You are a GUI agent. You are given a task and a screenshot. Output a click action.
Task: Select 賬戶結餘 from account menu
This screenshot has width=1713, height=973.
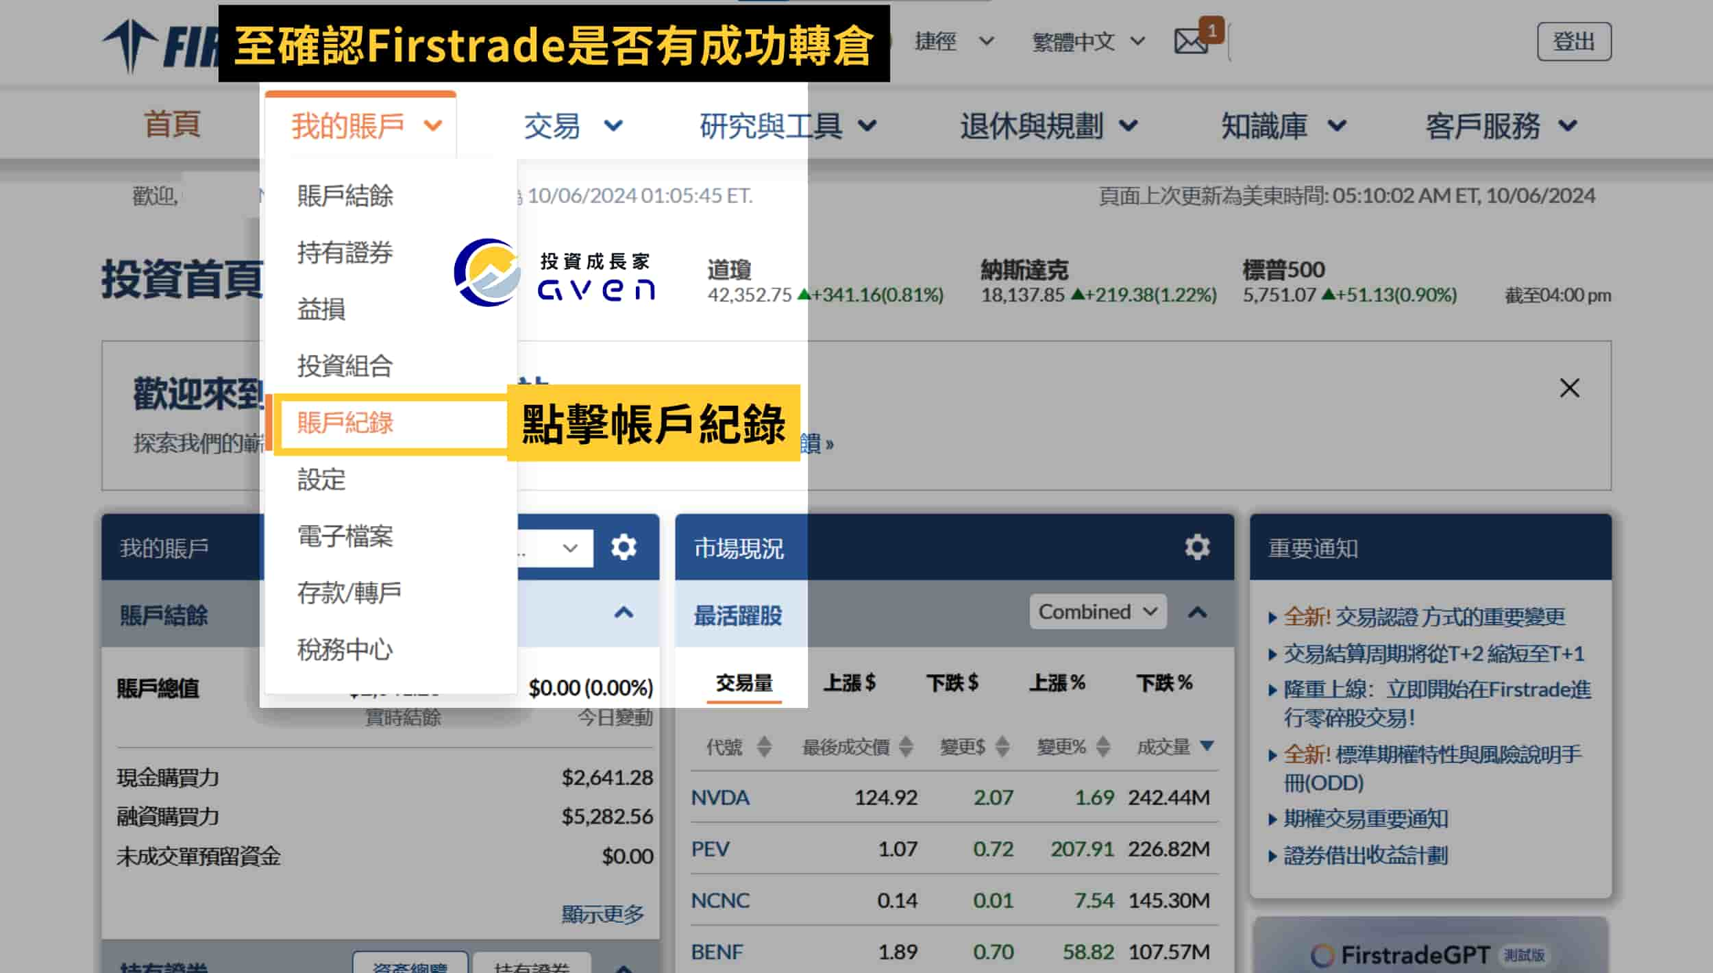point(345,196)
